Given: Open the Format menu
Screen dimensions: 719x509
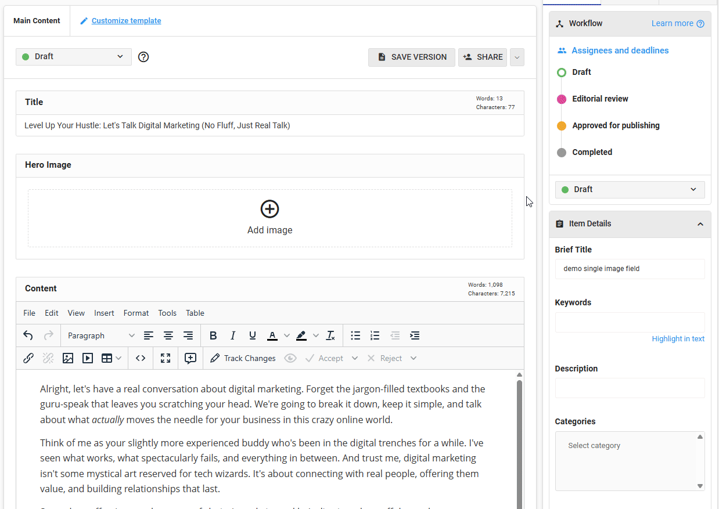Looking at the screenshot, I should 136,313.
